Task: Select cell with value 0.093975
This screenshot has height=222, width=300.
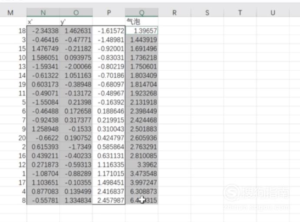Action: [76, 57]
